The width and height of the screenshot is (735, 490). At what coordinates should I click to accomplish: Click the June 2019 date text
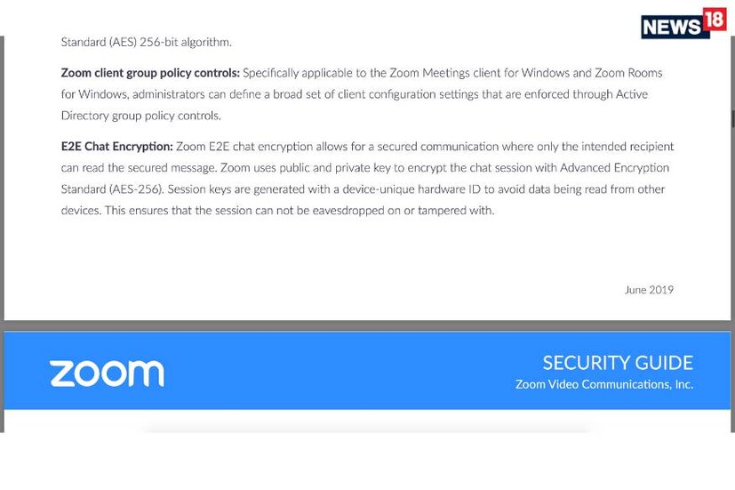click(649, 290)
